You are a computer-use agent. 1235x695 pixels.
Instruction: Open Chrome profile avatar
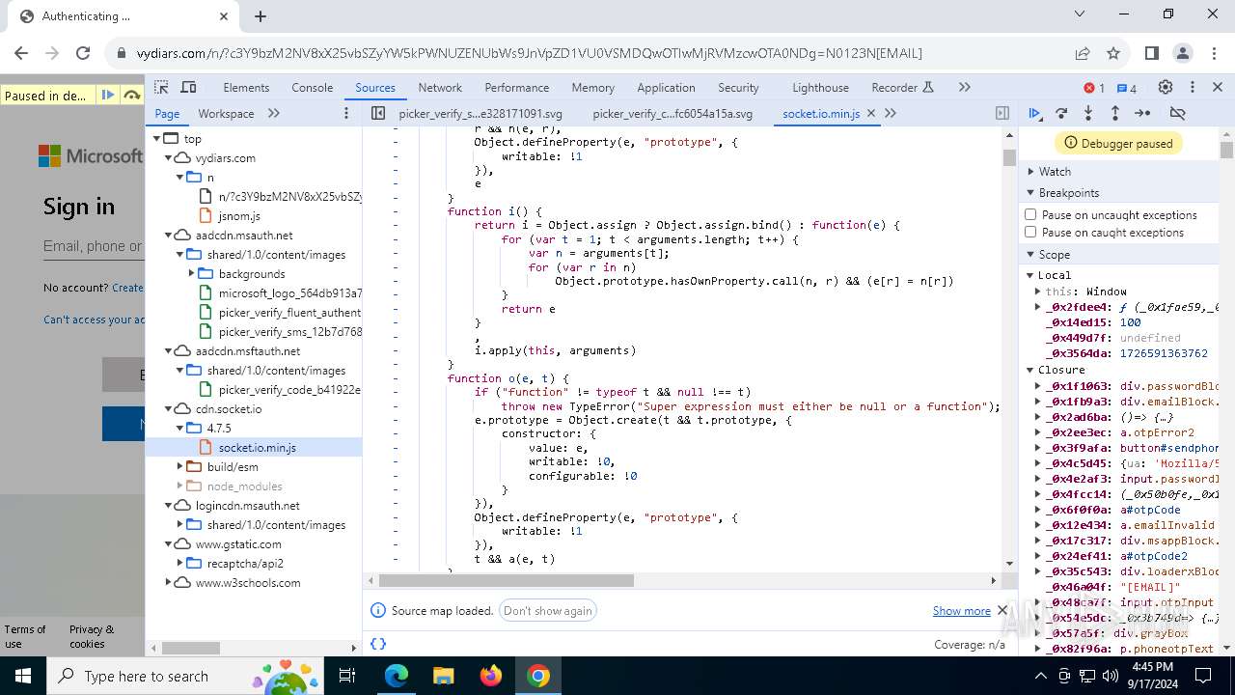[1182, 53]
